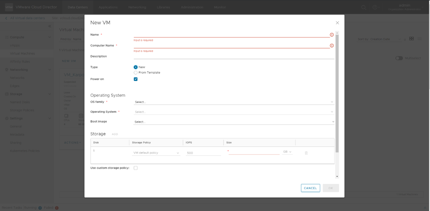The width and height of the screenshot is (430, 211).
Task: Open the help icon menu
Action: pyautogui.click(x=375, y=7)
